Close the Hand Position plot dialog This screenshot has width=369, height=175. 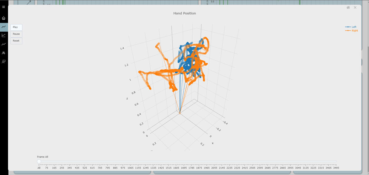[355, 8]
